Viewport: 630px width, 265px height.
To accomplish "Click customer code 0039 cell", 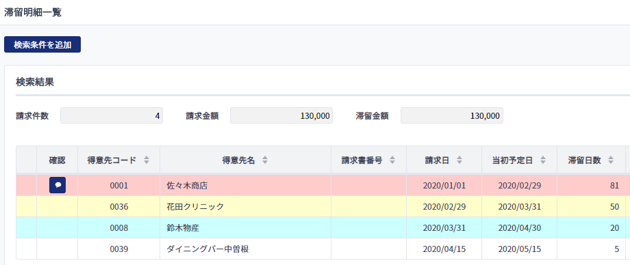I will click(x=119, y=249).
